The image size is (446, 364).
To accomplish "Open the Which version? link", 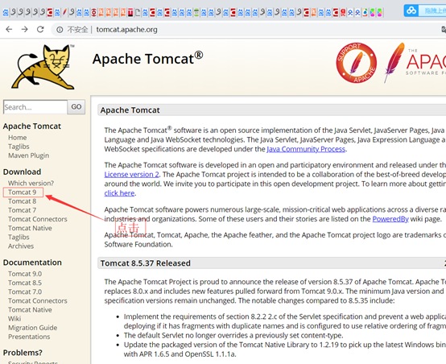I will coord(31,183).
